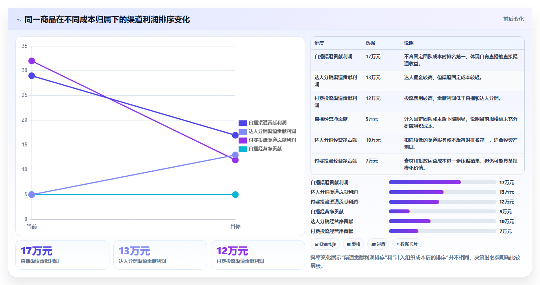This screenshot has width=540, height=285.
Task: Click the 17万元 cell in the table
Action: (373, 57)
